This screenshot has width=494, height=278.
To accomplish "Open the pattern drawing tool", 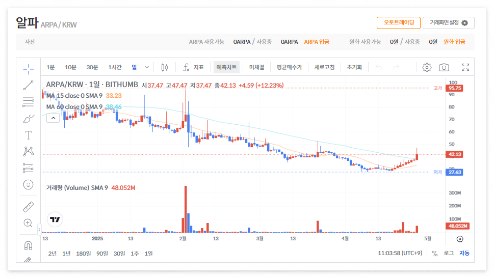I will (29, 151).
